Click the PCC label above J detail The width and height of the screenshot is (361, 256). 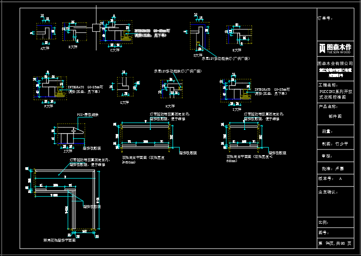88,114
